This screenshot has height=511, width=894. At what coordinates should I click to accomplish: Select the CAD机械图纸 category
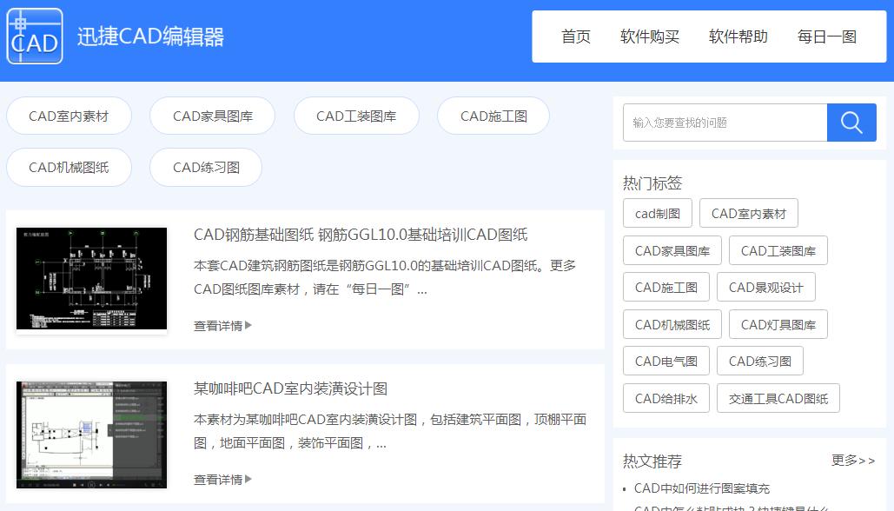[x=69, y=167]
